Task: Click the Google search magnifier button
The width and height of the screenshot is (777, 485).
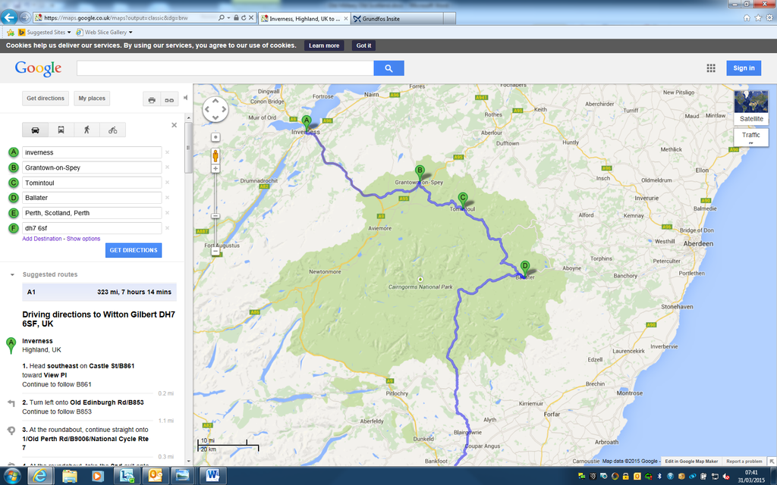Action: [x=389, y=68]
